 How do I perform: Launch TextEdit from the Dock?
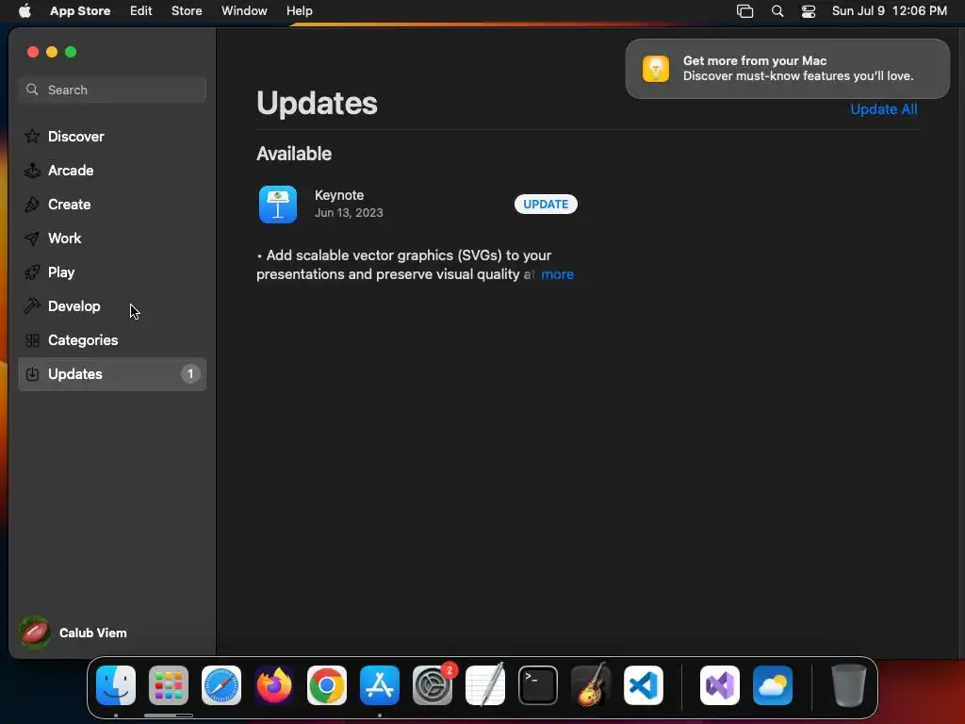(485, 685)
